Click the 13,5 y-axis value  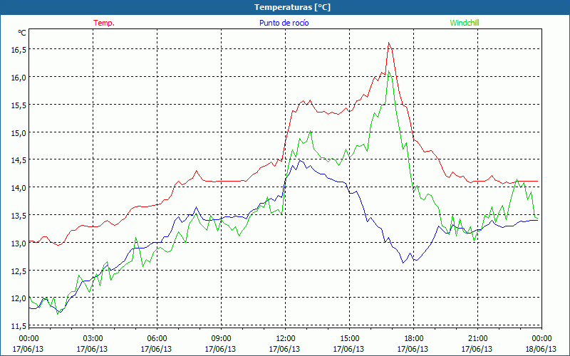click(x=19, y=216)
